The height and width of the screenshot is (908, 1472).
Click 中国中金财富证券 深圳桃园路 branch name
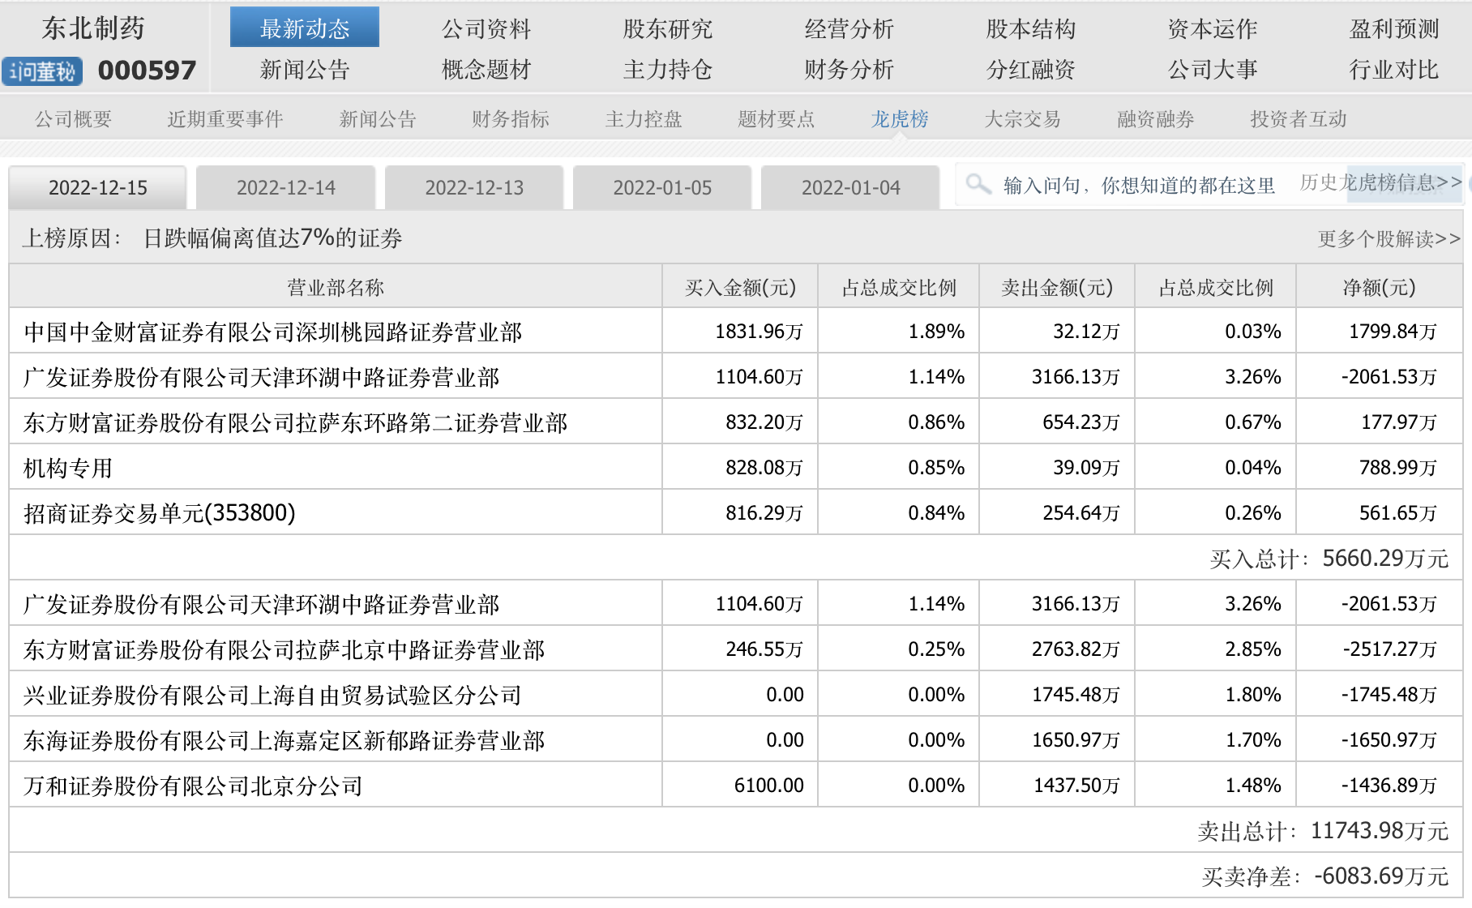coord(273,332)
